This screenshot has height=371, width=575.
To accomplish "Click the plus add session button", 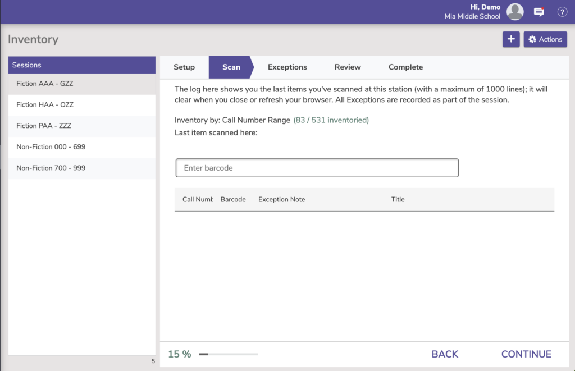I will [511, 39].
